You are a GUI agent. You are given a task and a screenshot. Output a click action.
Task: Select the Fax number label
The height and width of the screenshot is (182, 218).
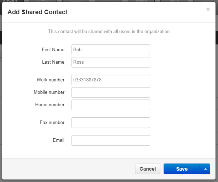point(52,122)
